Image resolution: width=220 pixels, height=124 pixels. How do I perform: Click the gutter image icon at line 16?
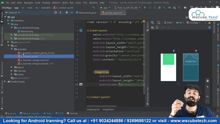point(81,84)
